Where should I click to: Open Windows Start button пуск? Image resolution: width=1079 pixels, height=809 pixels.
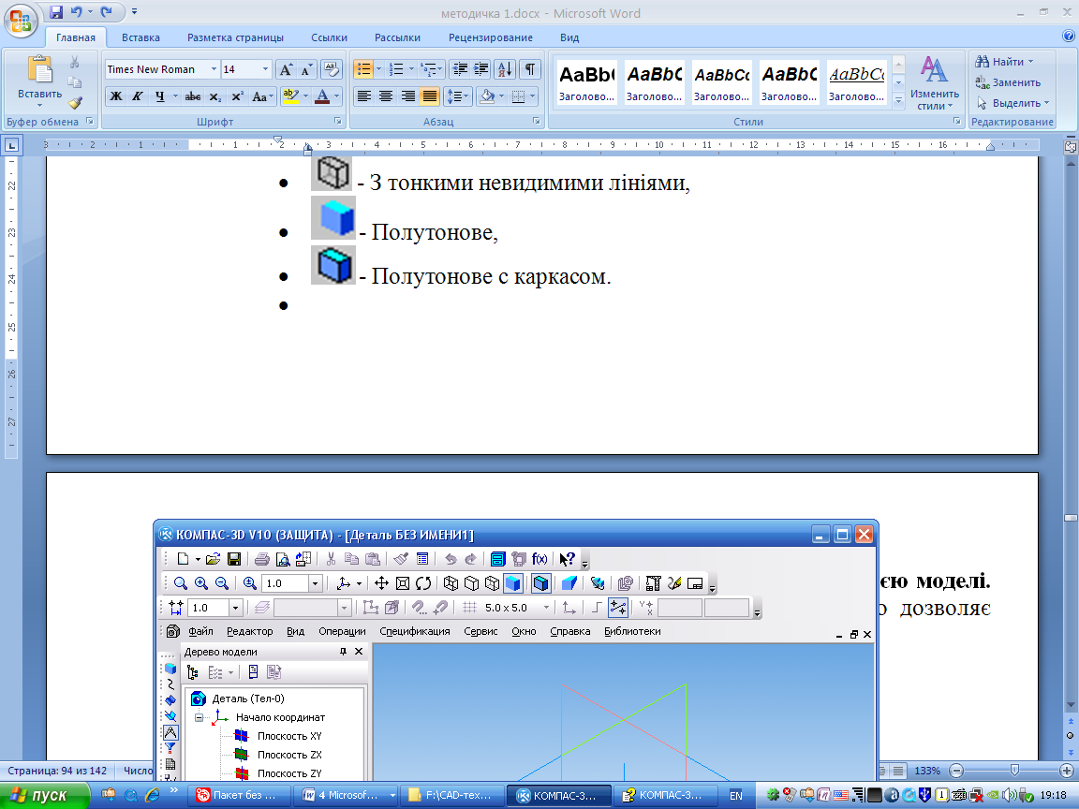(45, 795)
